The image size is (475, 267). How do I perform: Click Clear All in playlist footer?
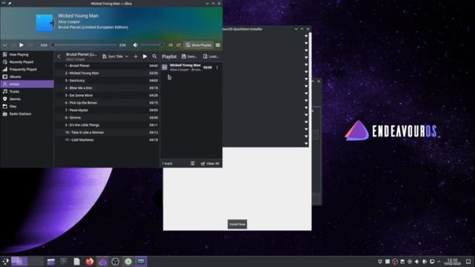point(210,163)
